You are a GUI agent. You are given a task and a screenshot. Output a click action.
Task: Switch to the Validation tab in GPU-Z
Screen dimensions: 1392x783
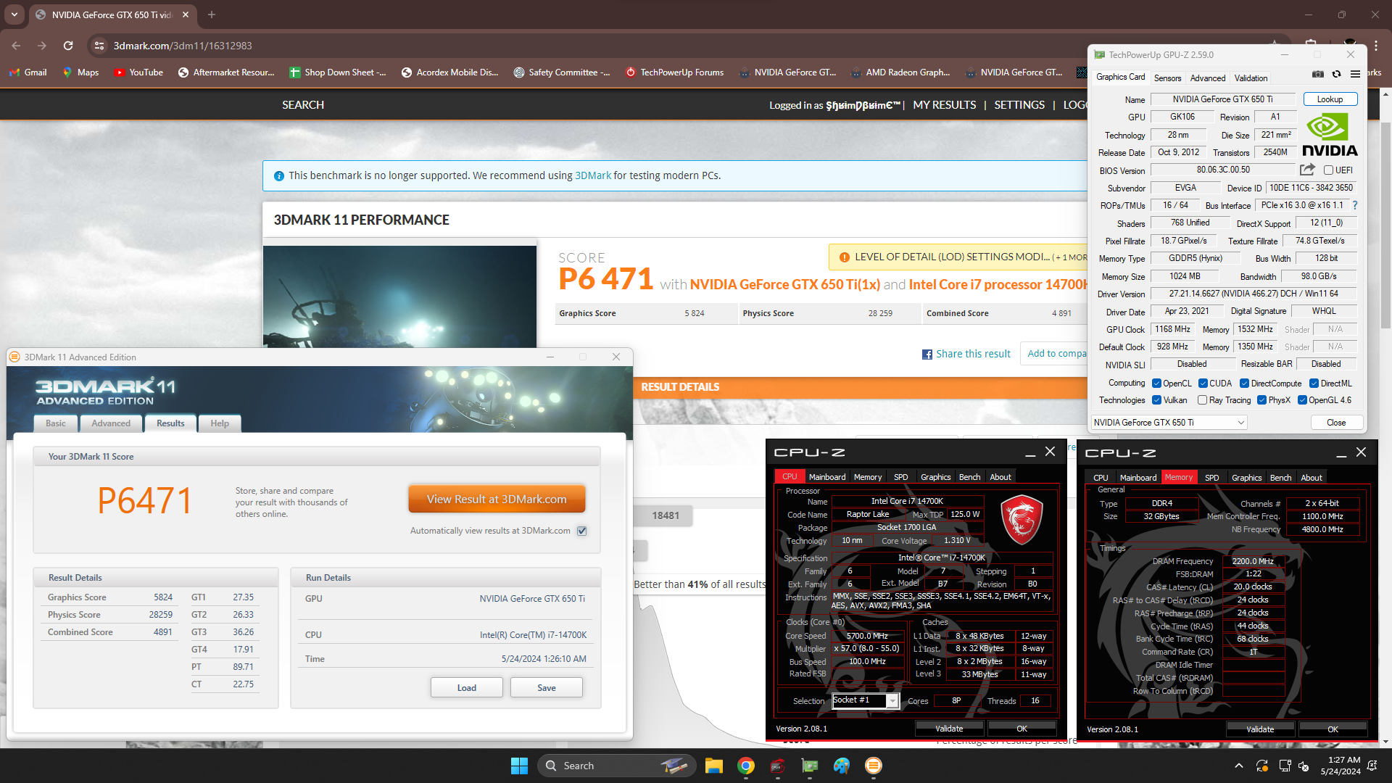click(1251, 78)
